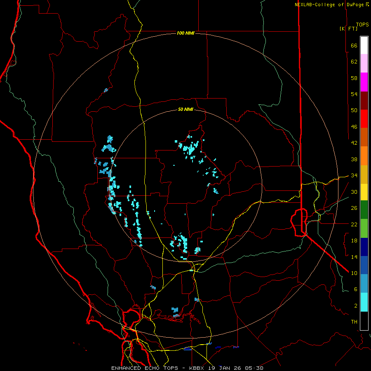Click the TOPS legend title
The height and width of the screenshot is (371, 371).
[362, 25]
